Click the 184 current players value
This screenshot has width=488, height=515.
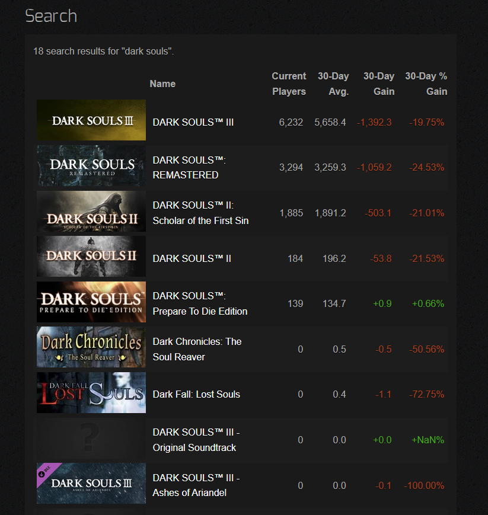click(x=295, y=258)
